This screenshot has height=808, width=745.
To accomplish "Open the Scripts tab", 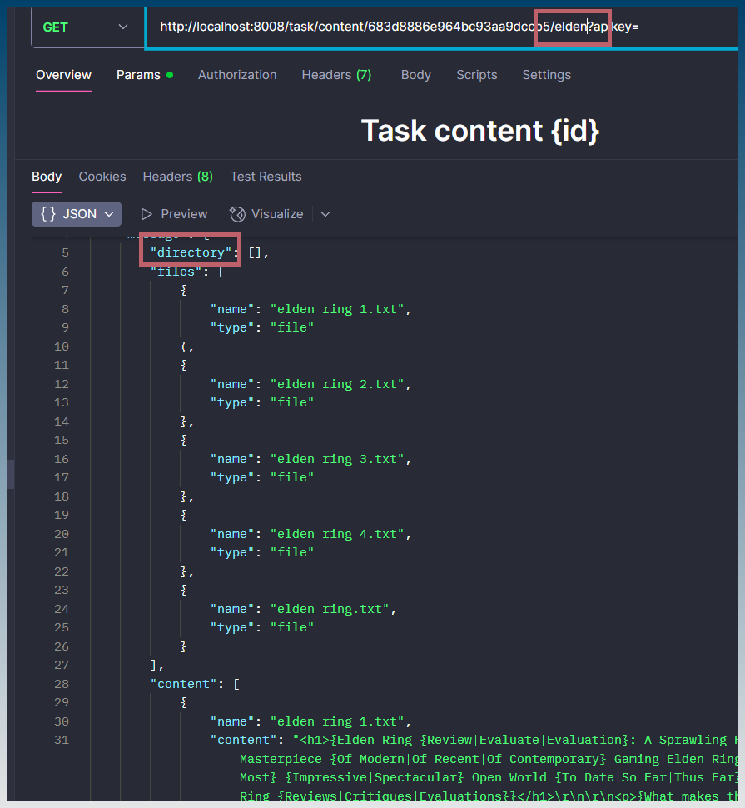I will (x=477, y=75).
